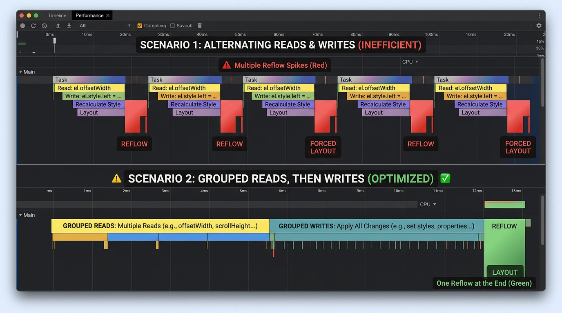The width and height of the screenshot is (562, 313).
Task: Switch to the Timeline tab
Action: (x=57, y=15)
